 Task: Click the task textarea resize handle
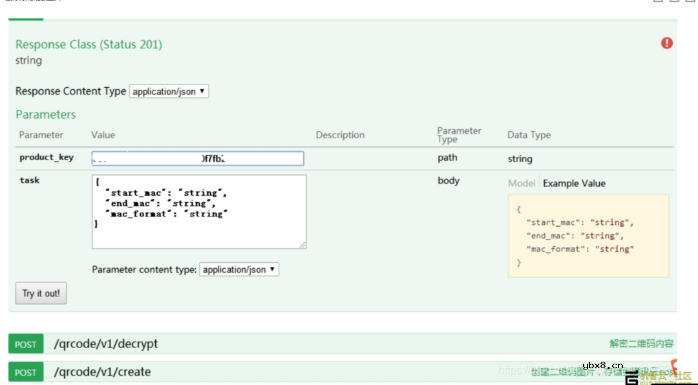(302, 244)
